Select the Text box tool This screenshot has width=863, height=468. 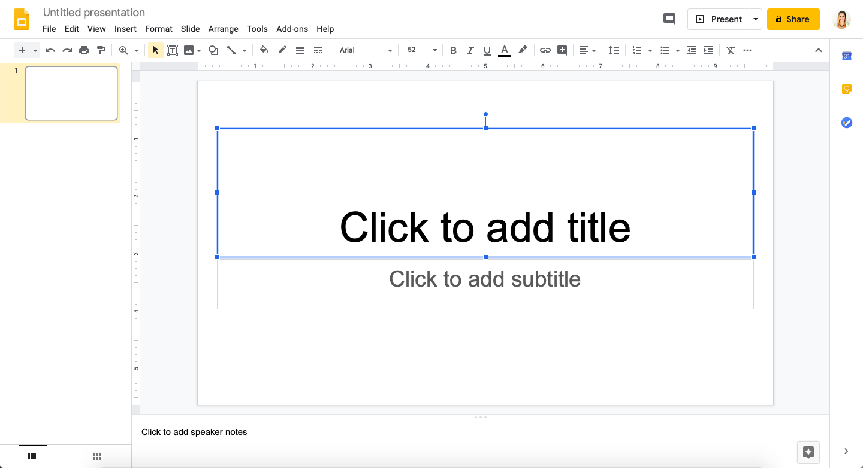click(173, 50)
